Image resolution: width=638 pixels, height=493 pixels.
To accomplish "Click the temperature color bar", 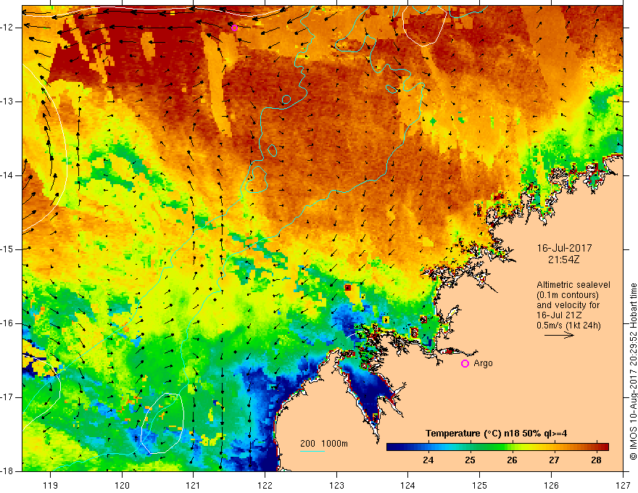I will click(497, 447).
